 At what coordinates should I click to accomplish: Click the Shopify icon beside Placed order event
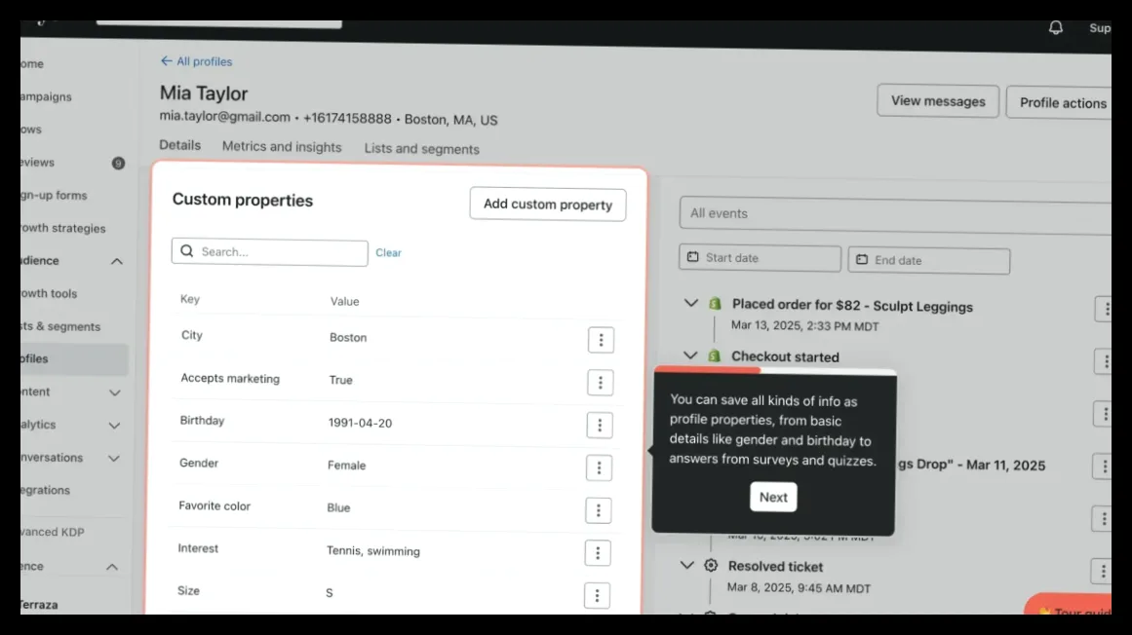click(715, 304)
